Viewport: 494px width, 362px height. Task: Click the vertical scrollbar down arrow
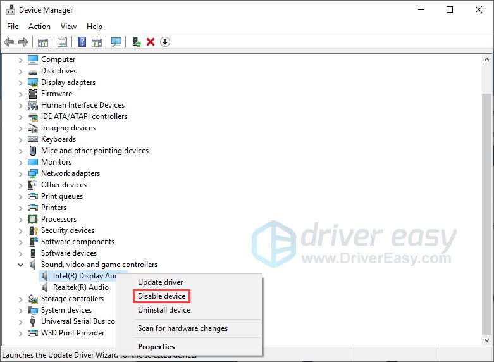486,340
